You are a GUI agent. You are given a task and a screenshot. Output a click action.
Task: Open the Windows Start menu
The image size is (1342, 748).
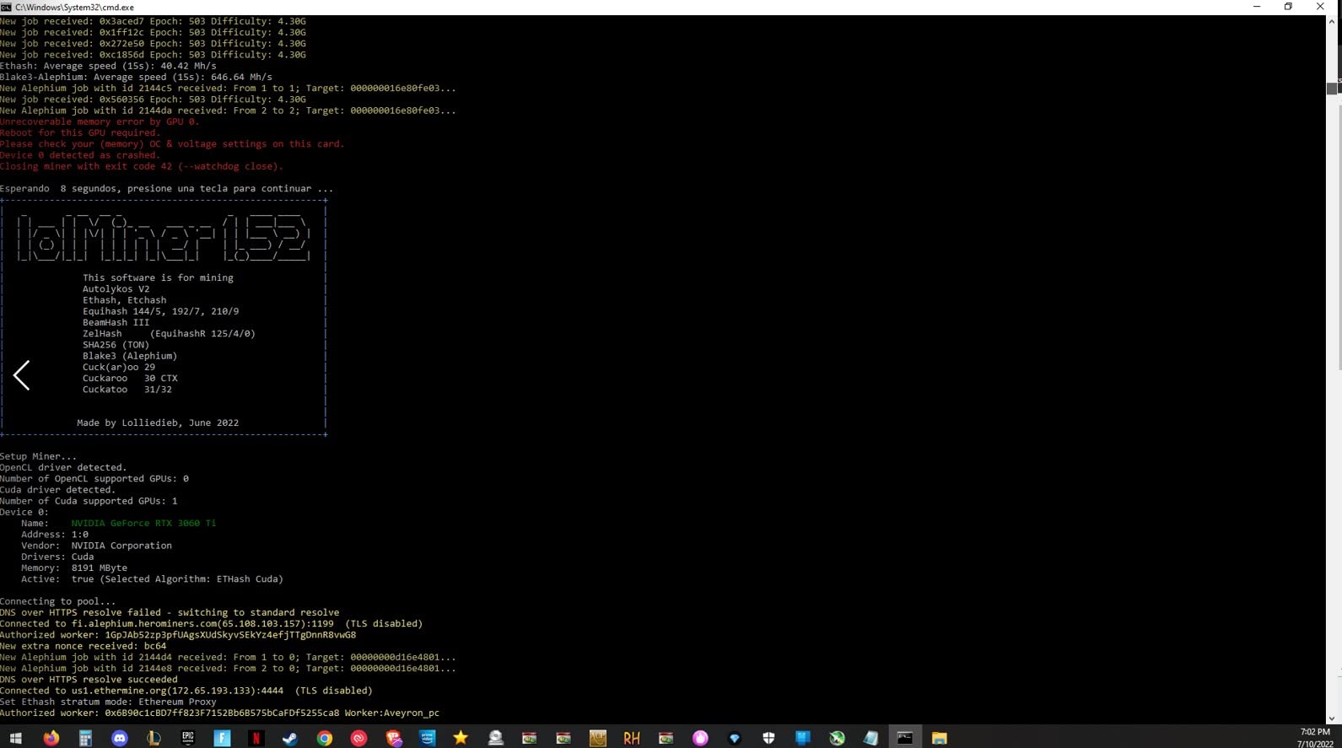15,738
